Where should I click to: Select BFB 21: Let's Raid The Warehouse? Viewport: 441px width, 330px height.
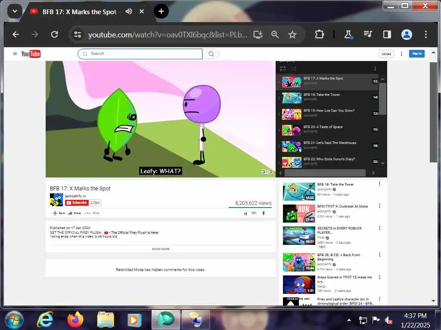tap(328, 146)
